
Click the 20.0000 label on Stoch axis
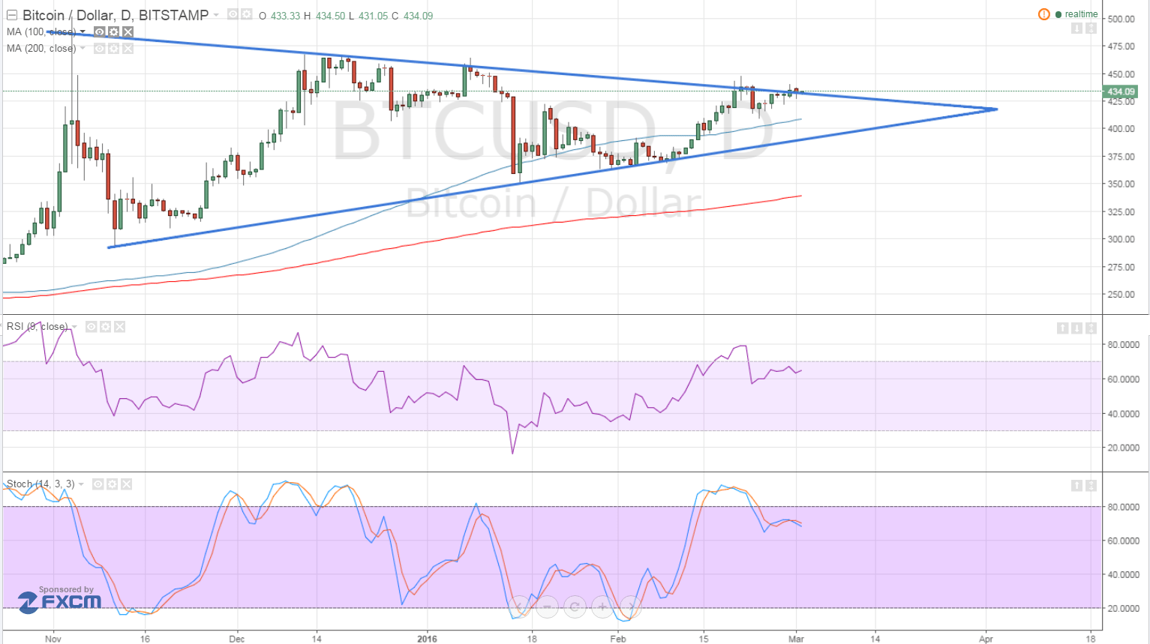(1124, 608)
